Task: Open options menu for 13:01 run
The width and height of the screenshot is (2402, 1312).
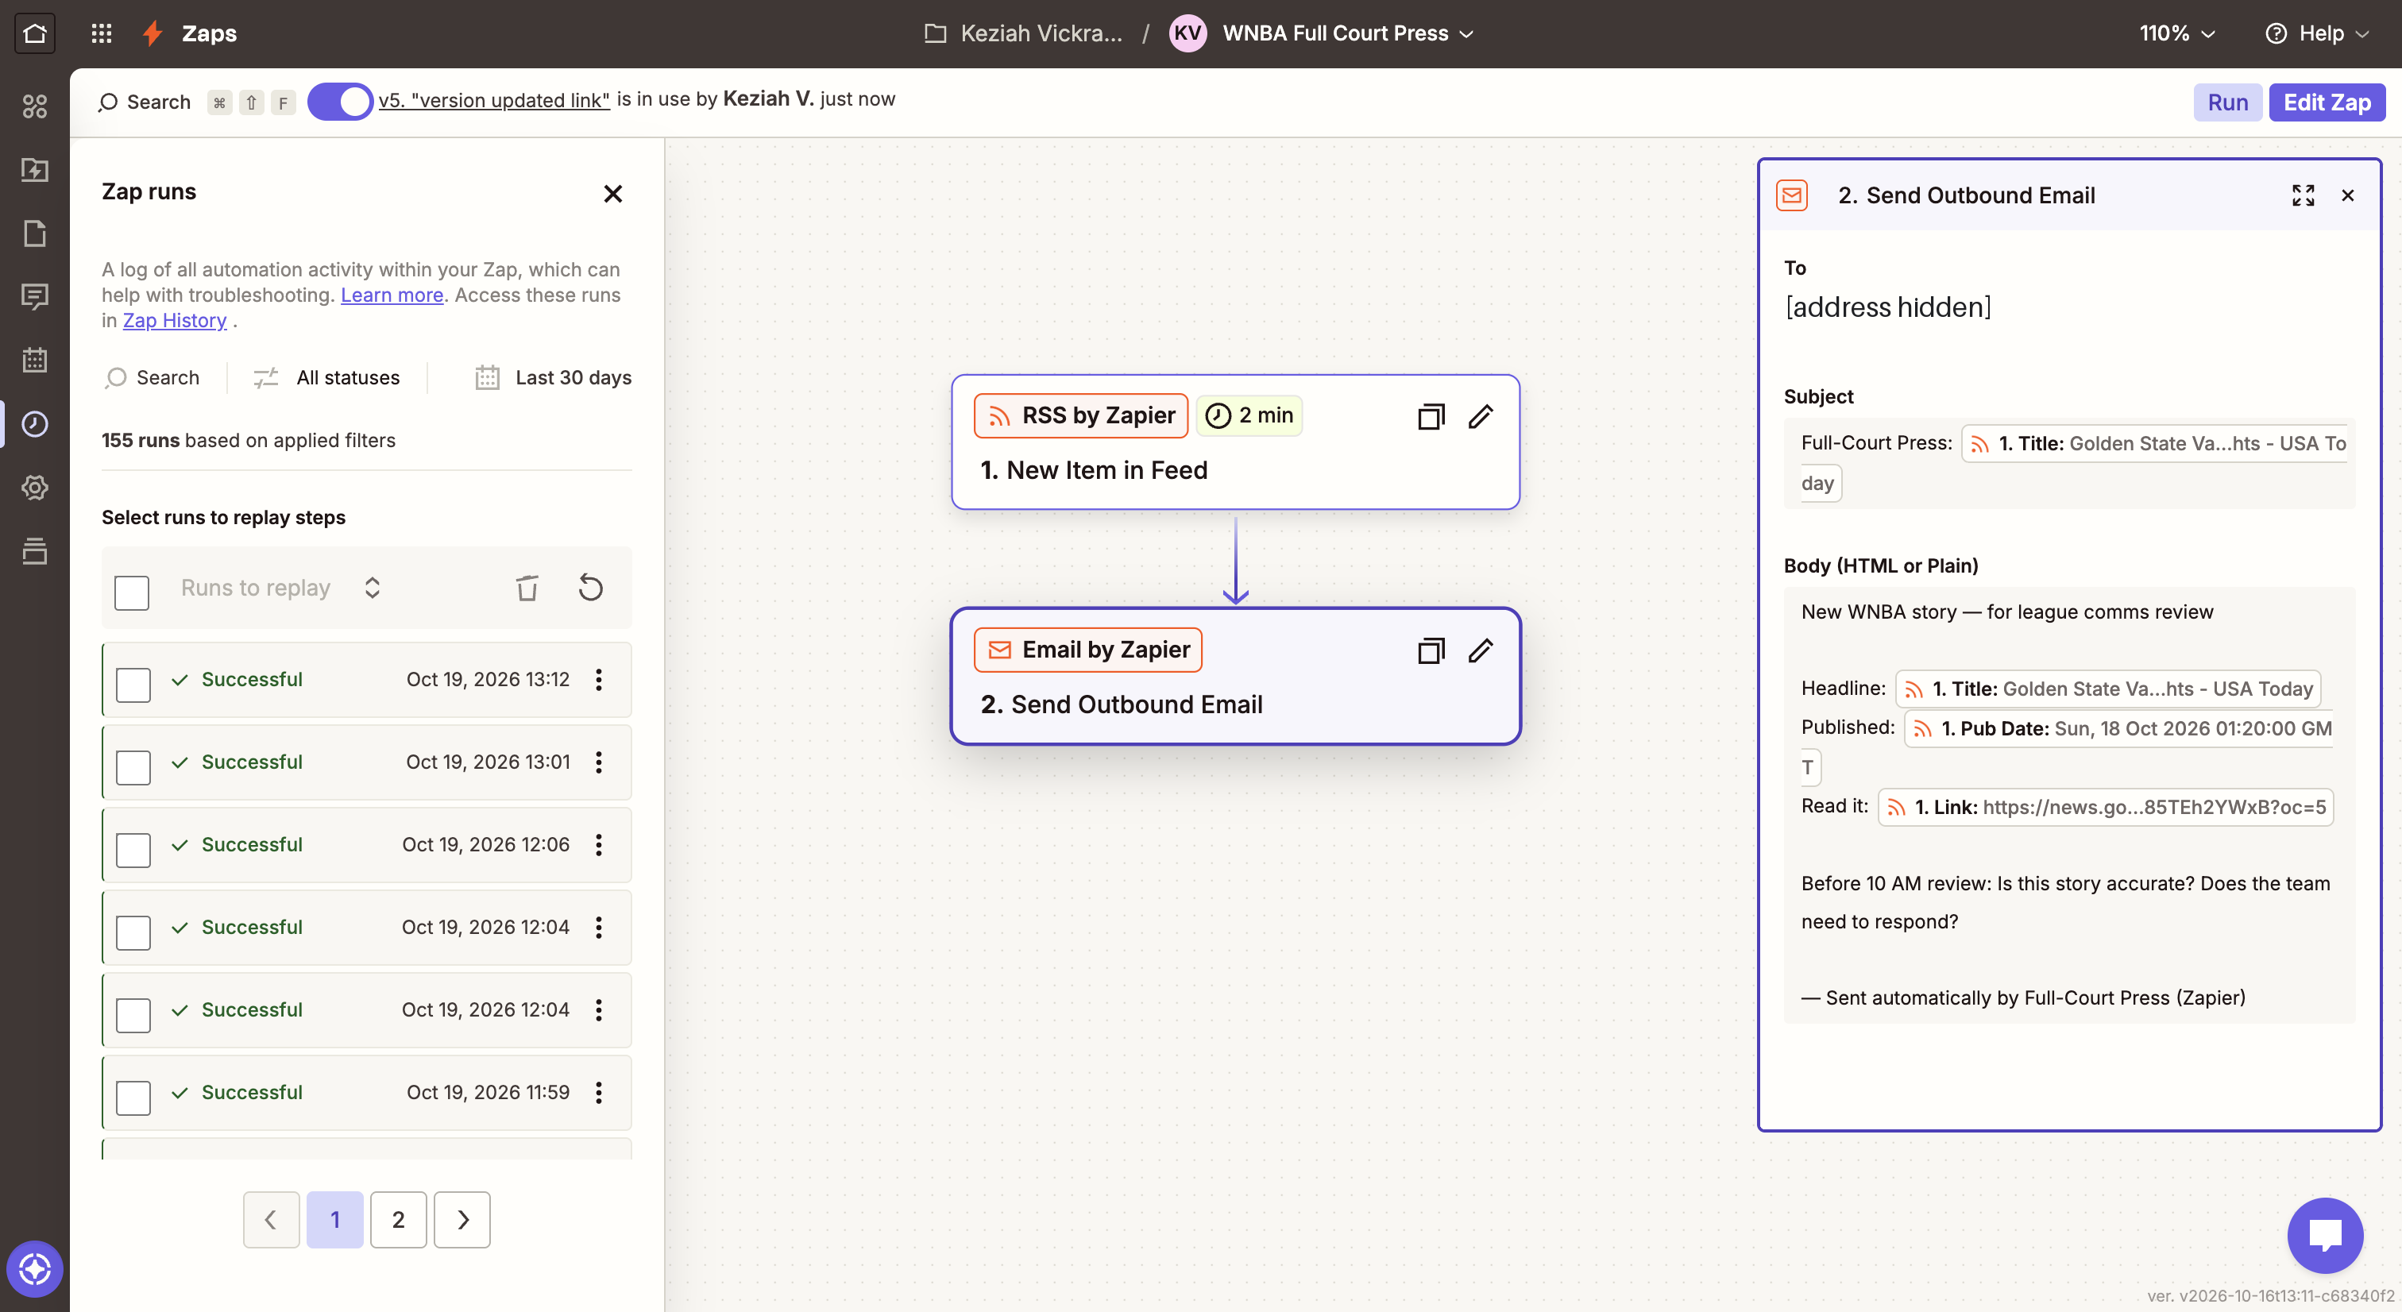Action: (x=599, y=762)
